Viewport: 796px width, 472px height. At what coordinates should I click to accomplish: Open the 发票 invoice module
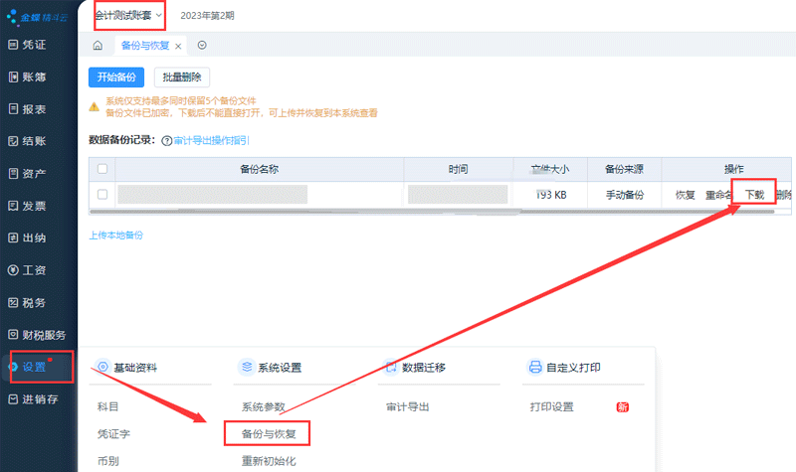tap(28, 206)
